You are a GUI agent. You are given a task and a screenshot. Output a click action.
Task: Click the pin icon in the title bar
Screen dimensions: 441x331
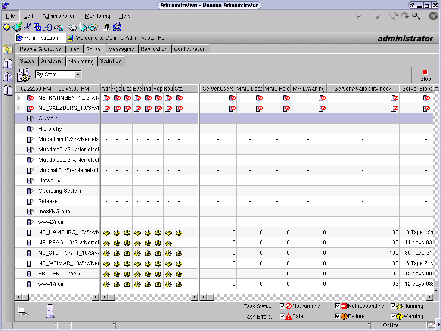(x=412, y=5)
